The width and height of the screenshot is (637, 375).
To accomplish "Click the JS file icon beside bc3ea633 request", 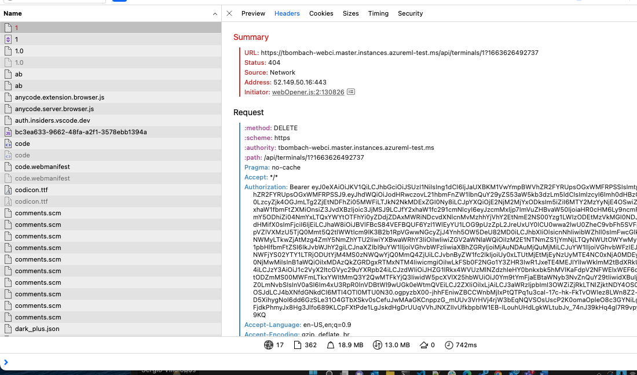I will click(x=8, y=131).
